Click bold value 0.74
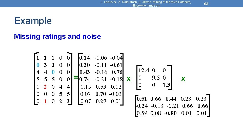The width and height of the screenshot is (243, 136). [x=85, y=79]
